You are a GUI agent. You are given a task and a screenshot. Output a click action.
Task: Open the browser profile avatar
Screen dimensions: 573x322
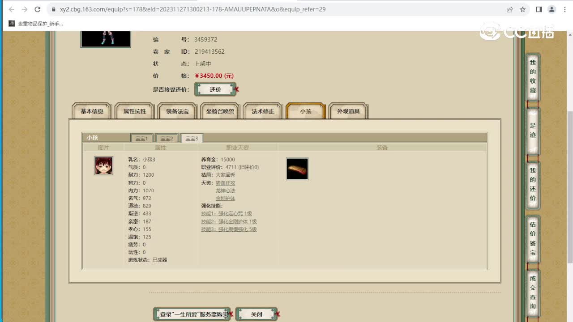click(x=552, y=9)
